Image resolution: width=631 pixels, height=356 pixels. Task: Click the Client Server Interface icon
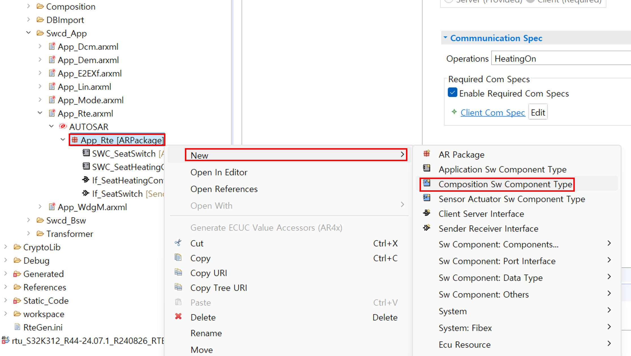(x=427, y=213)
